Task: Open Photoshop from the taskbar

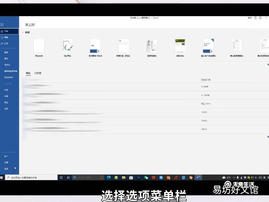Action: pos(138,178)
